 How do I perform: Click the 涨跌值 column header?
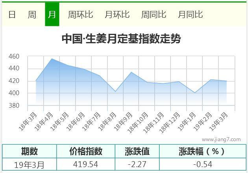(137, 151)
